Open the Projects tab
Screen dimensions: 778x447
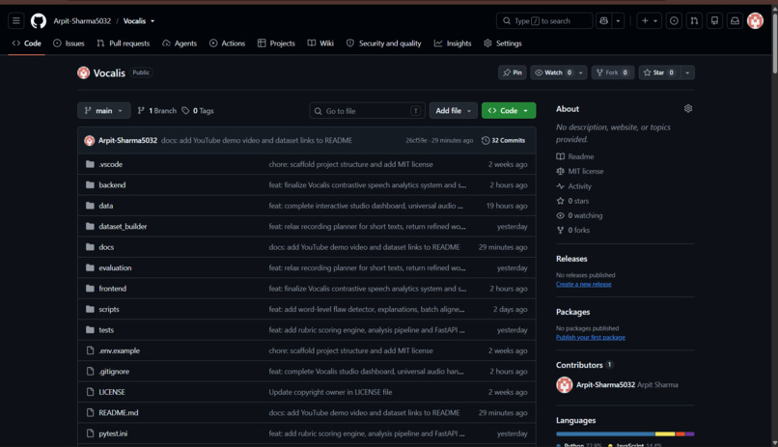pos(276,43)
